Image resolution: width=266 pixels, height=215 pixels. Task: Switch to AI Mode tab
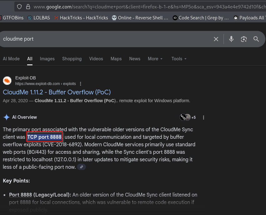pos(11,59)
